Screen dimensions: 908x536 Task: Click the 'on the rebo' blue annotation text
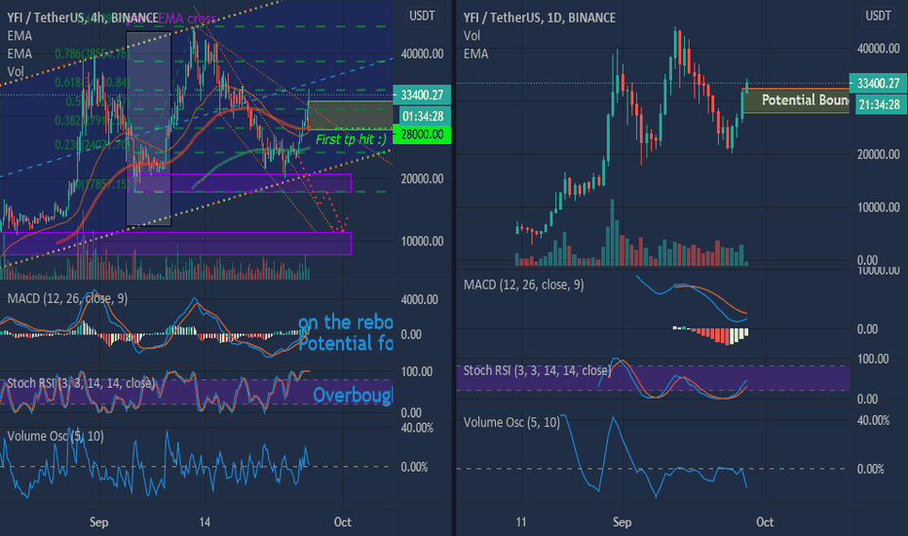pyautogui.click(x=345, y=323)
